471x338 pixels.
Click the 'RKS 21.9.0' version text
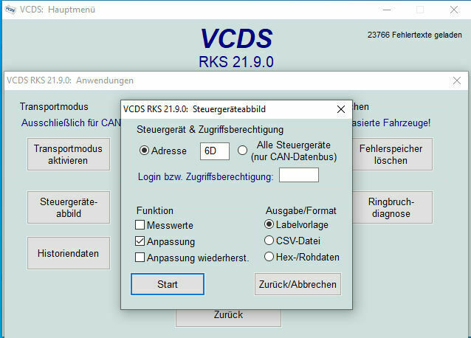(236, 62)
